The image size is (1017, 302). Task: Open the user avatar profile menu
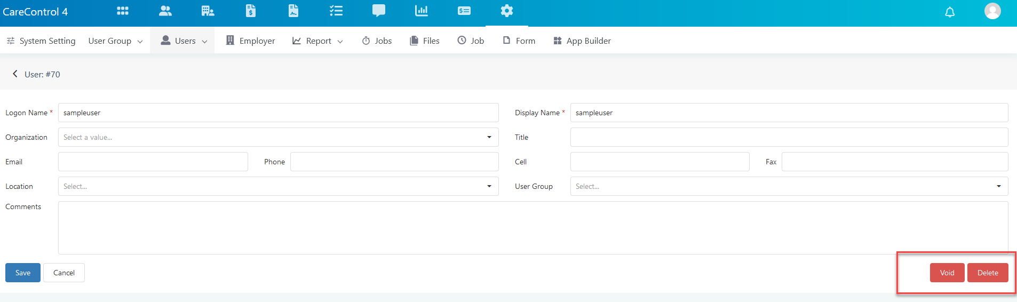click(x=992, y=11)
